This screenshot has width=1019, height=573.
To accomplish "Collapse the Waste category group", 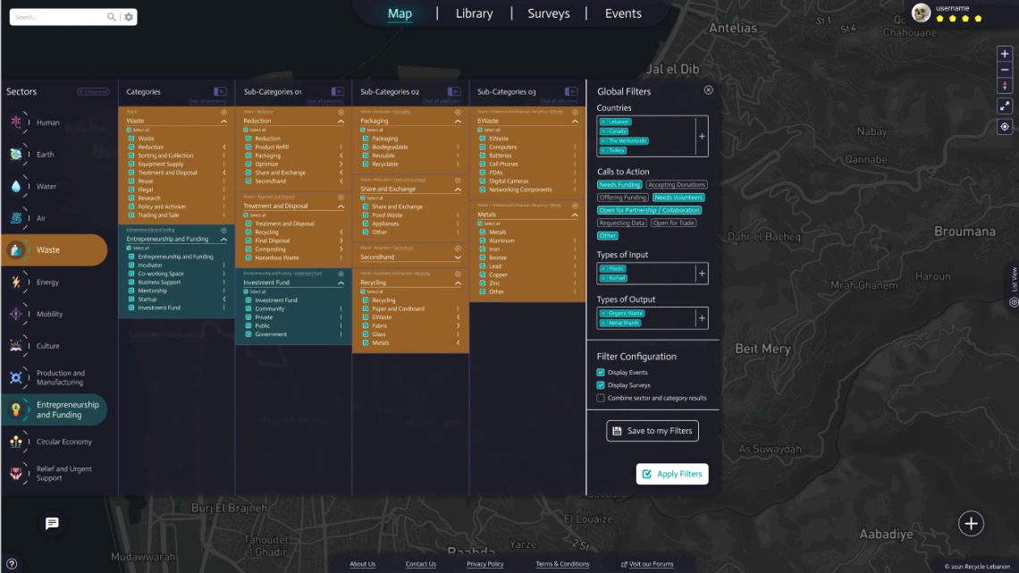I will tap(223, 121).
